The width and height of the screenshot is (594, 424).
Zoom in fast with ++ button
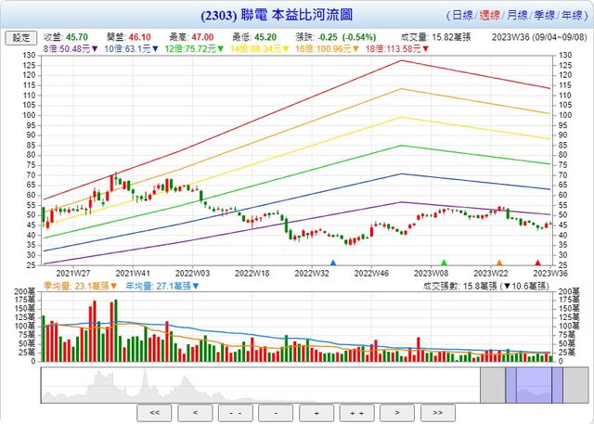pos(356,410)
